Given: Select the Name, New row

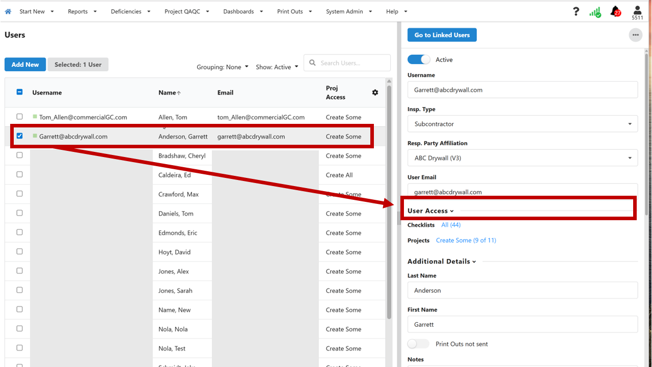Looking at the screenshot, I should (195, 310).
